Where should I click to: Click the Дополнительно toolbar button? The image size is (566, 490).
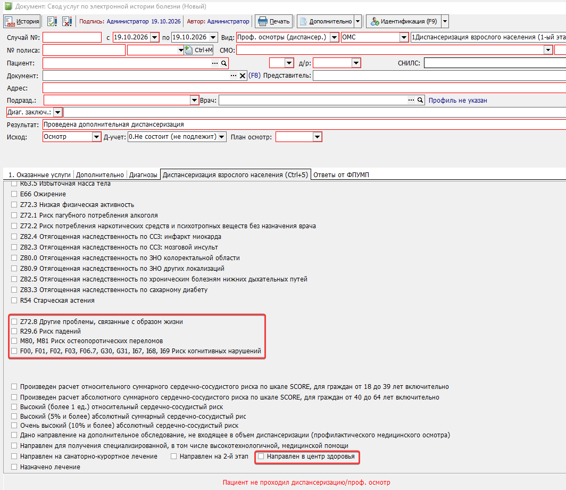coord(326,21)
